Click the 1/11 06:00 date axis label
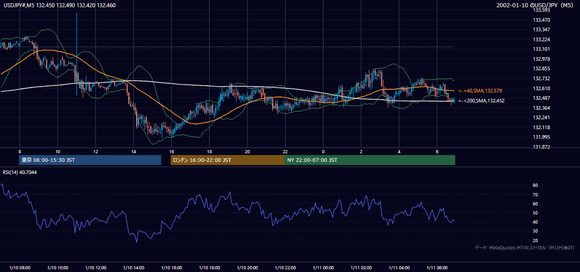The width and height of the screenshot is (580, 272). [437, 268]
